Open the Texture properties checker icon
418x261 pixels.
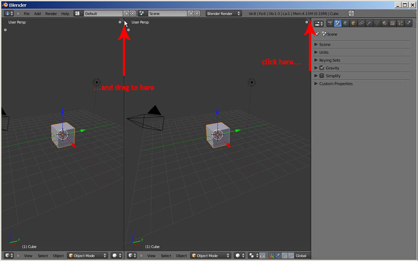tap(392, 23)
